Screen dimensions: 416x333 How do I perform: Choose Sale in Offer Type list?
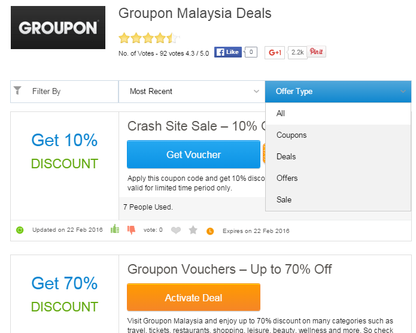(x=284, y=199)
